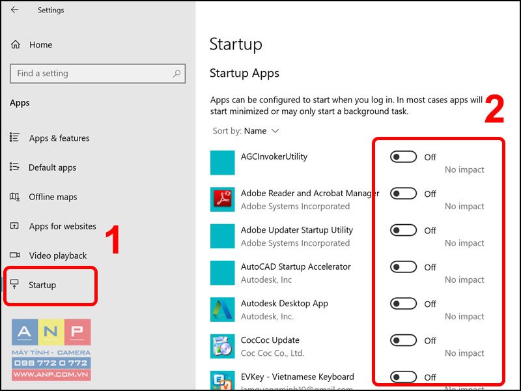Click CocCoc Update name
This screenshot has width=521, height=391.
270,340
